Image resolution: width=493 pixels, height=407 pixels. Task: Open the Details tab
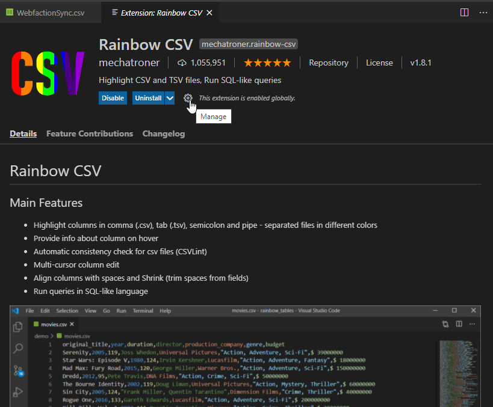pos(23,133)
